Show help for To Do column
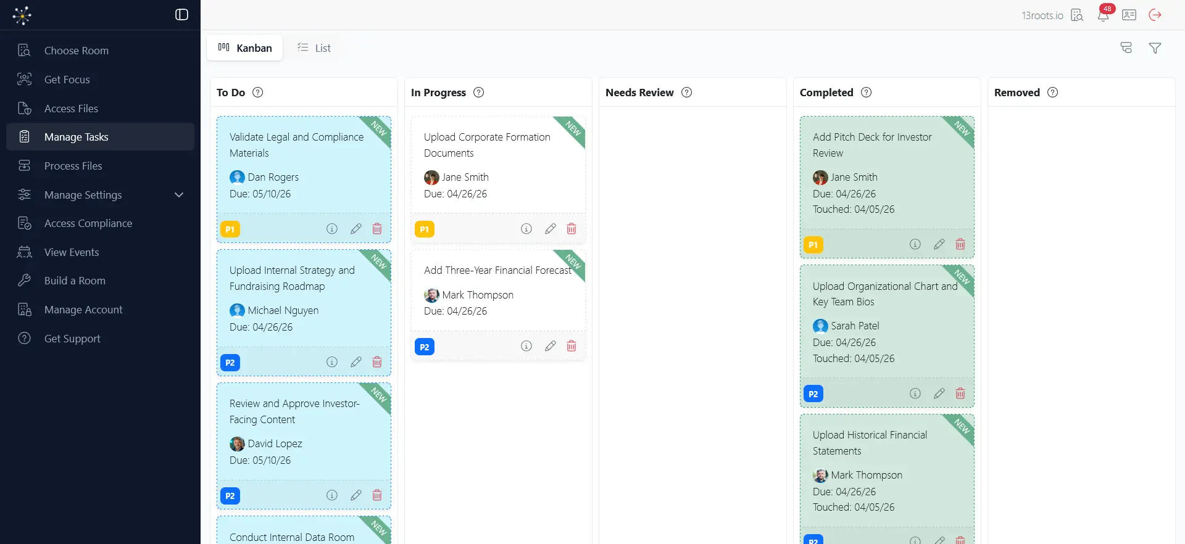 258,93
